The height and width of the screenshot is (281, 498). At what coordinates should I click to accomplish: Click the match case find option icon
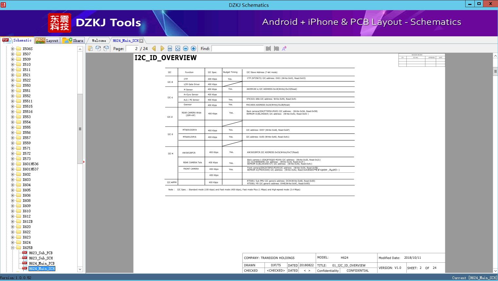click(x=284, y=48)
